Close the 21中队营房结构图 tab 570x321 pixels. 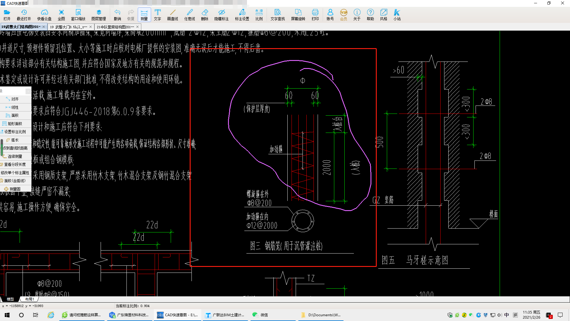(137, 27)
